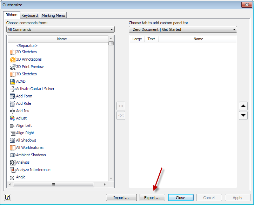
Task: Select the "Ambient Shadows" text row
Action: pos(31,155)
